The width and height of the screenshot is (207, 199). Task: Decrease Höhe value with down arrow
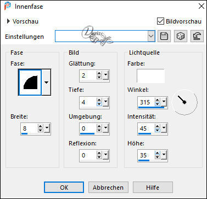[x=158, y=157]
